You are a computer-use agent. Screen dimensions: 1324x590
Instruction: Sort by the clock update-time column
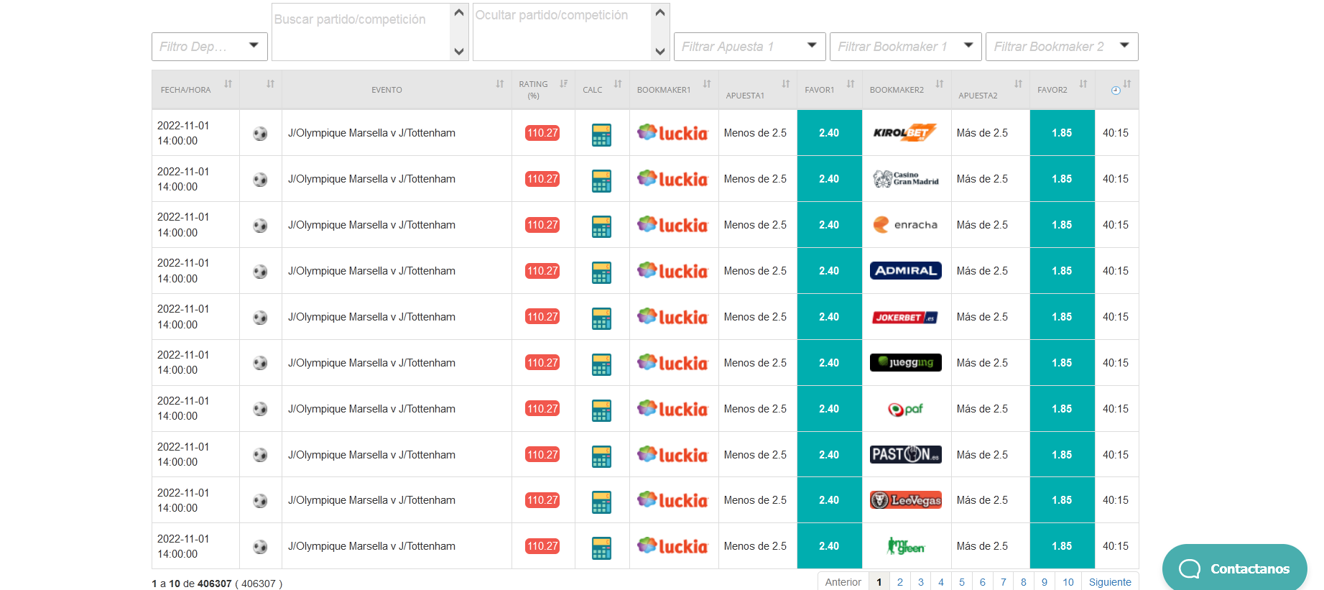(1117, 89)
